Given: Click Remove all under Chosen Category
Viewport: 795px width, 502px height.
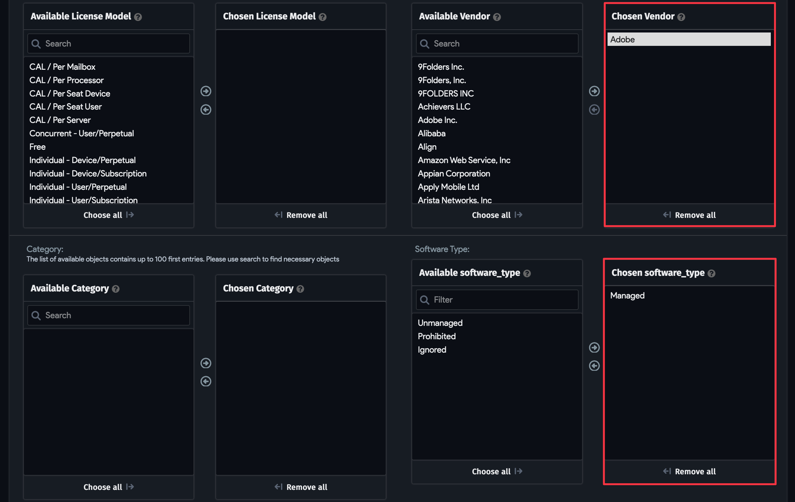Looking at the screenshot, I should coord(301,487).
